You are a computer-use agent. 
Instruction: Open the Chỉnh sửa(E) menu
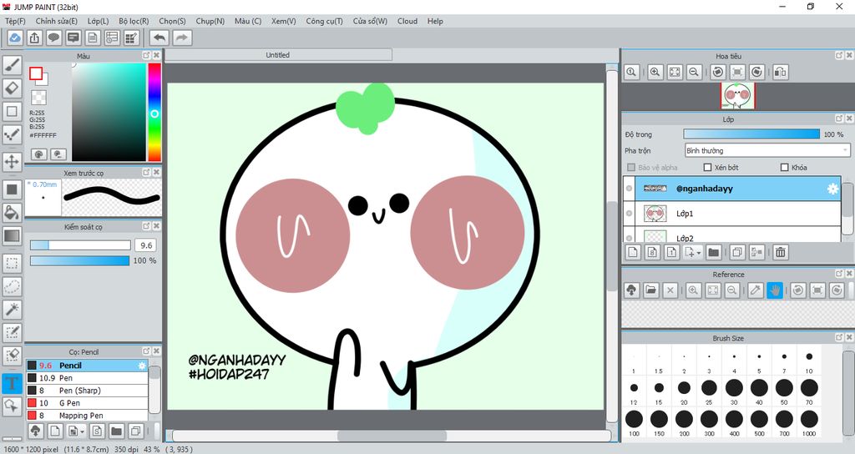(56, 21)
